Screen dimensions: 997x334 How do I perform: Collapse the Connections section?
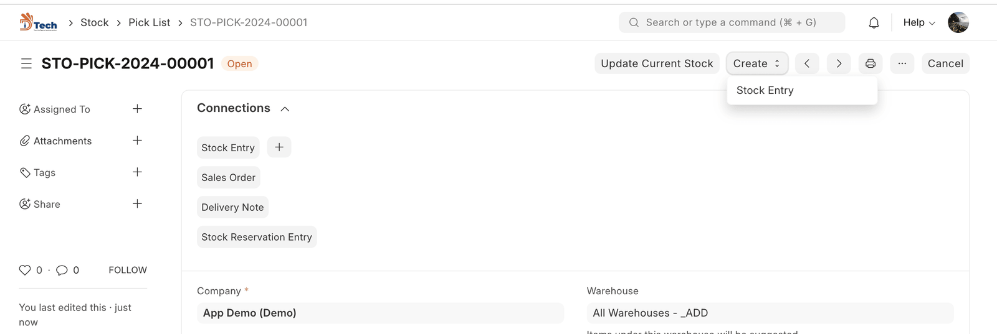[285, 109]
